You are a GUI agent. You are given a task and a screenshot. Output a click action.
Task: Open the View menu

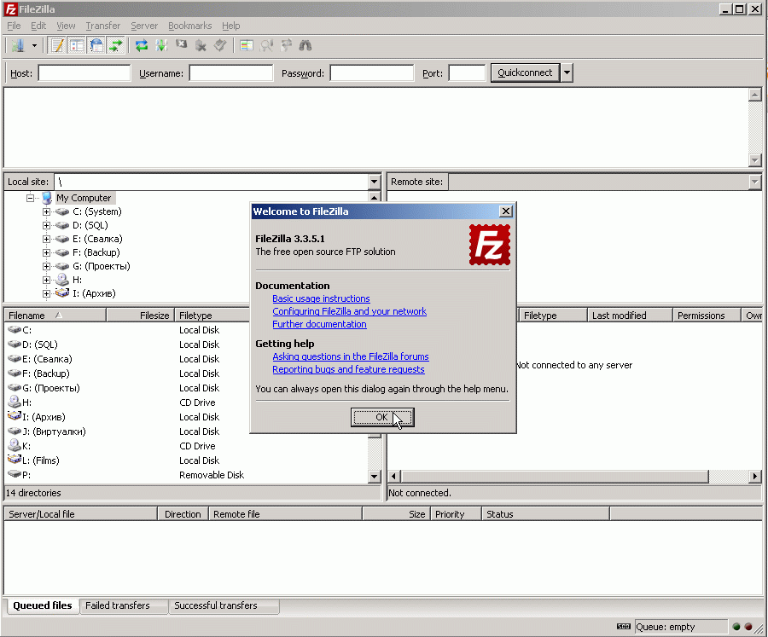tap(66, 26)
